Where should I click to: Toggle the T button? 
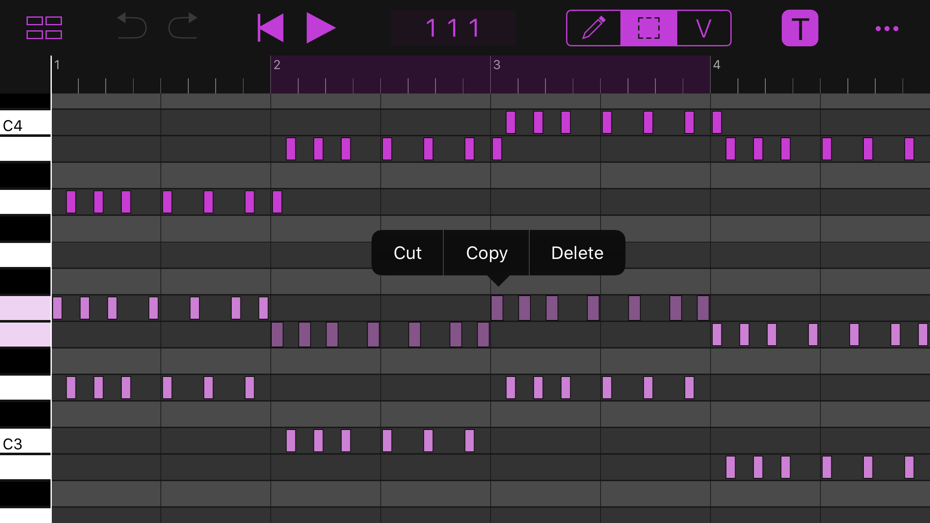click(800, 28)
